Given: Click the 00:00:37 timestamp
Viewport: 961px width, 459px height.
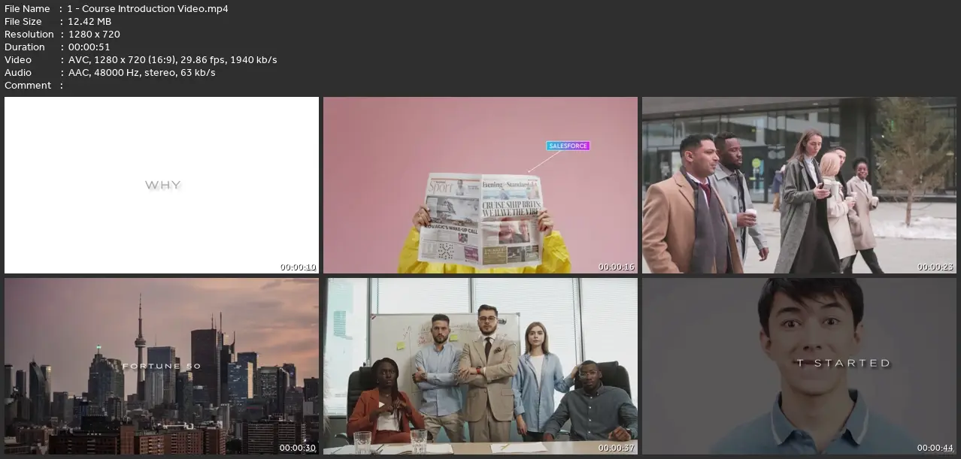Looking at the screenshot, I should pos(617,448).
